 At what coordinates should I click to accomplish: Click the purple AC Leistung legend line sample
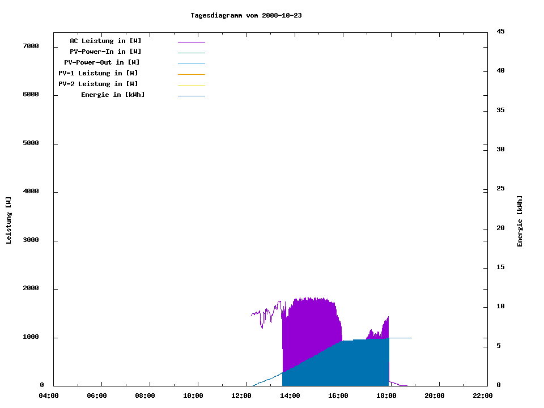pos(191,42)
